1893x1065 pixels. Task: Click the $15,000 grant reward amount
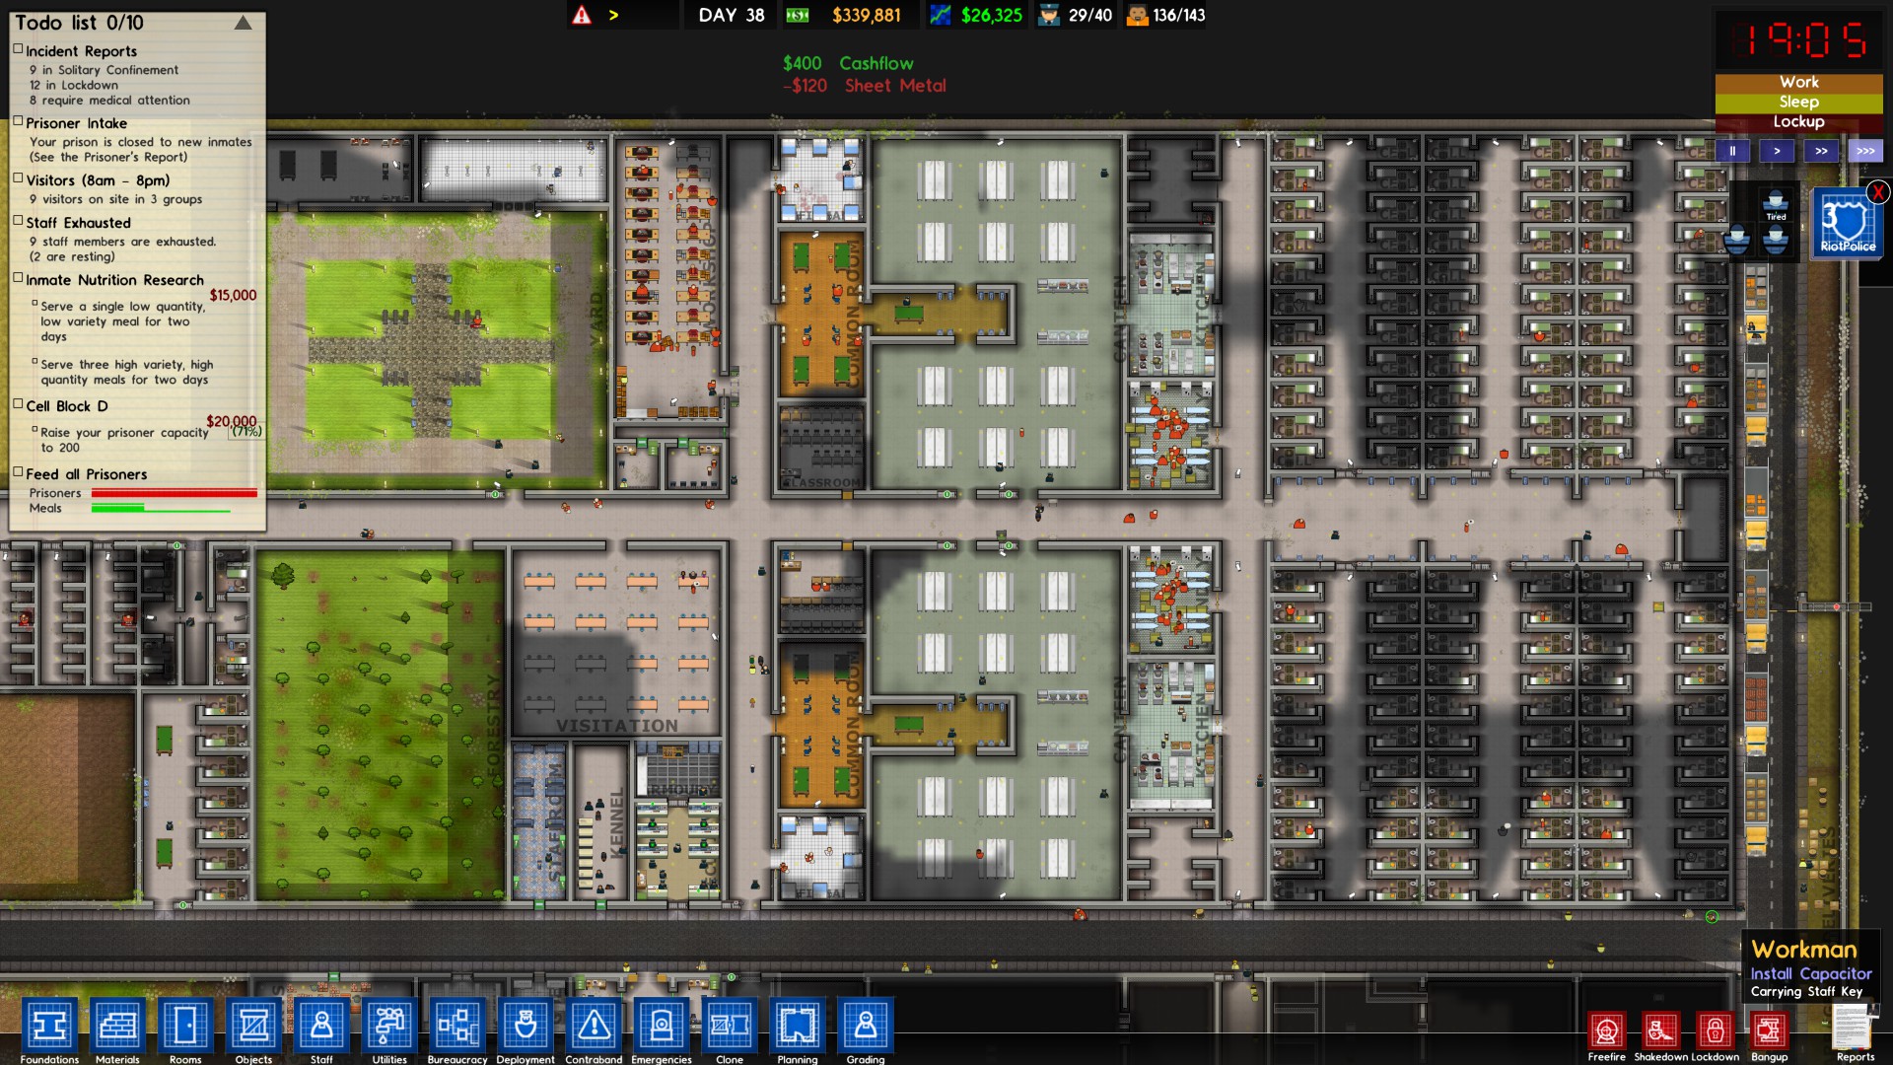pyautogui.click(x=233, y=295)
